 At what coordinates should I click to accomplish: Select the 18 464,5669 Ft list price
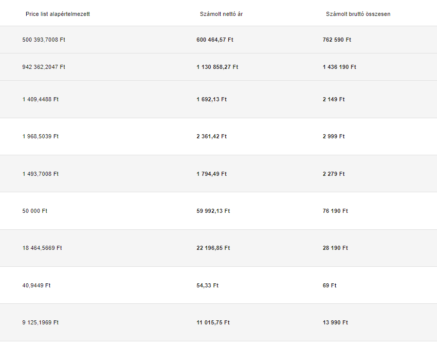pyautogui.click(x=42, y=248)
